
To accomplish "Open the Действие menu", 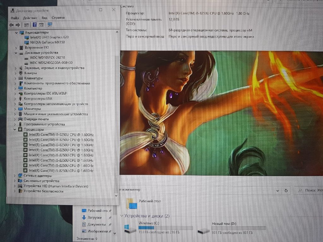I will point(30,18).
